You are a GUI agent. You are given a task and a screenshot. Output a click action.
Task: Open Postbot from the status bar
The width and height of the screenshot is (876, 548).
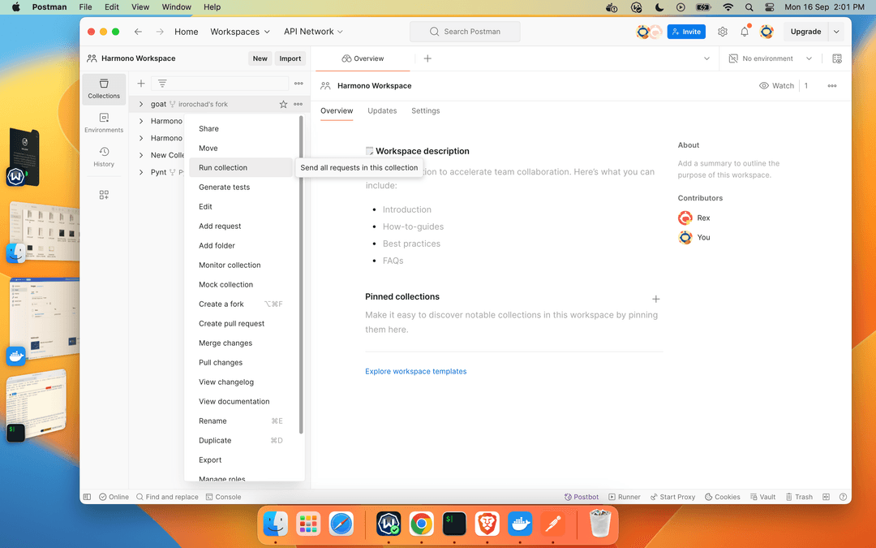coord(581,497)
